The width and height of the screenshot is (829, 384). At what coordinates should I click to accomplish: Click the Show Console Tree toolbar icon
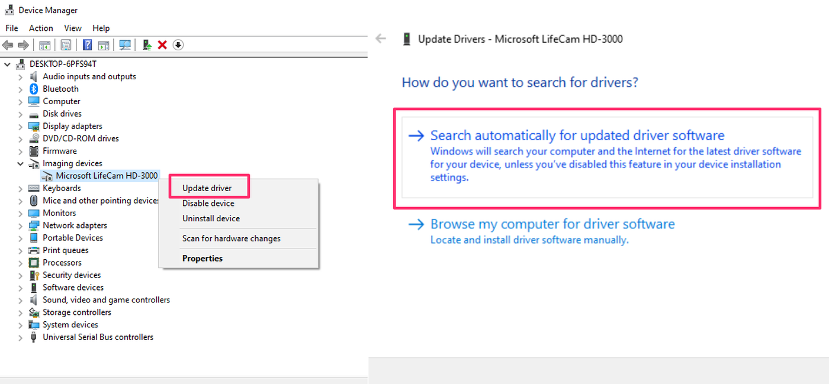click(44, 45)
